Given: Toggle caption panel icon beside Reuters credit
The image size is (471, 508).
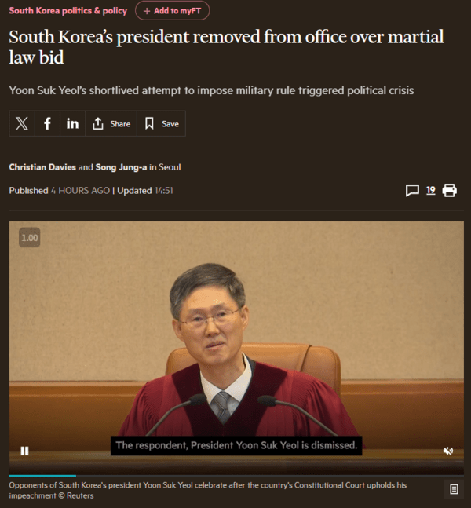Looking at the screenshot, I should [454, 489].
